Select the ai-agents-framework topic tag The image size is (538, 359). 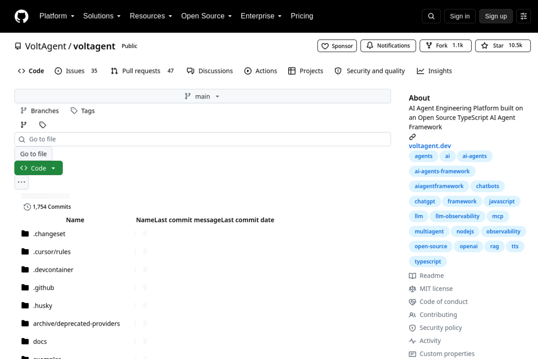click(x=442, y=171)
